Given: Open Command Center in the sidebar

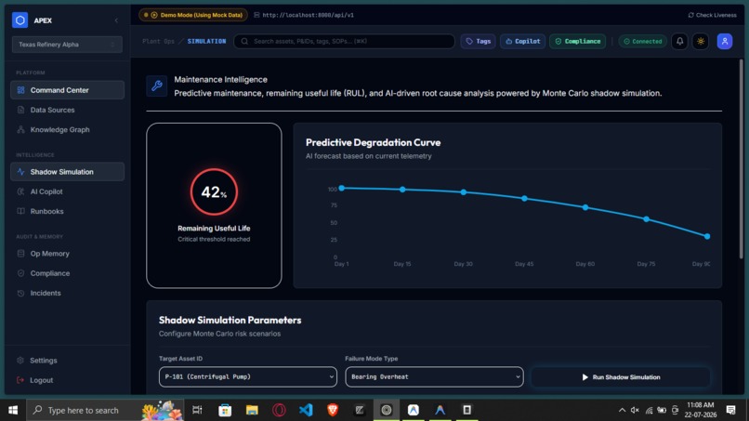Looking at the screenshot, I should pos(67,90).
